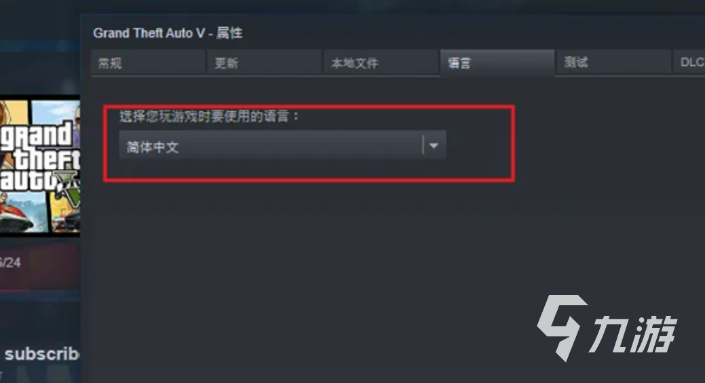Click the 九游 logo icon
The image size is (705, 383).
(x=561, y=327)
